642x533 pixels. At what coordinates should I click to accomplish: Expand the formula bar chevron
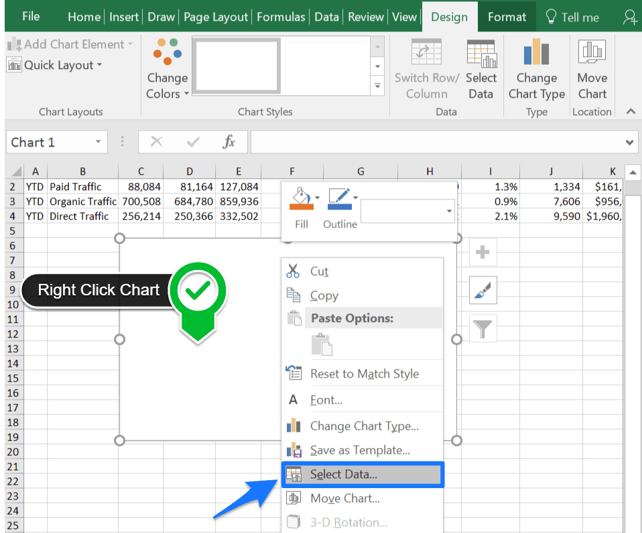click(629, 143)
